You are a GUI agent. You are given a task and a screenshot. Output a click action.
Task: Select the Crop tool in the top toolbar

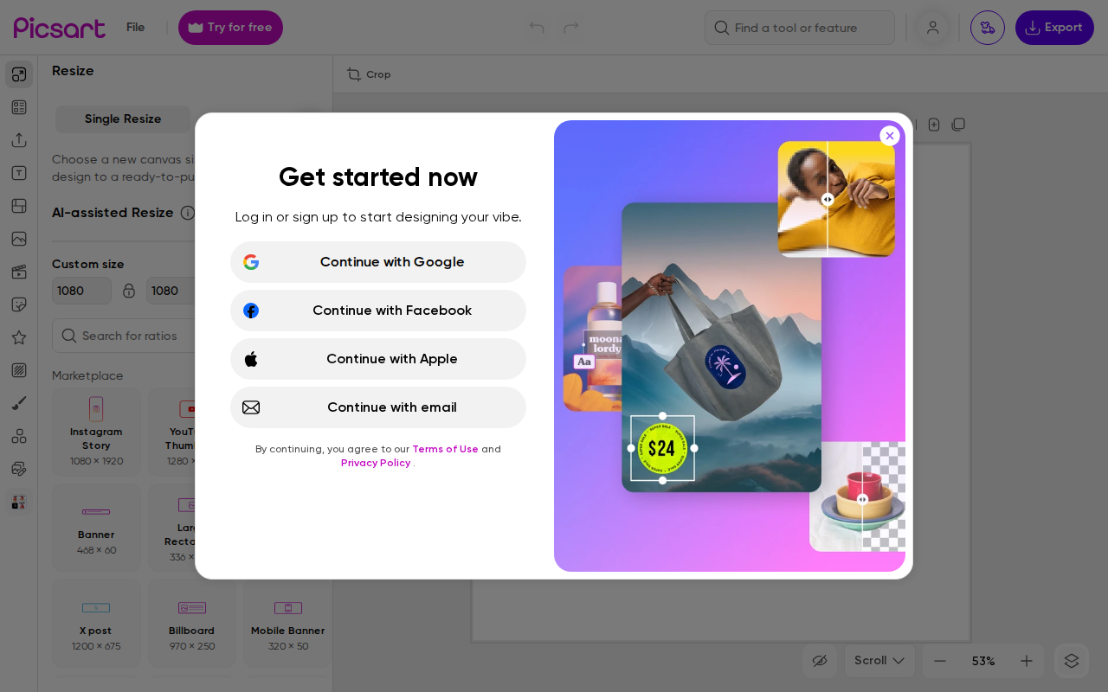(x=368, y=74)
